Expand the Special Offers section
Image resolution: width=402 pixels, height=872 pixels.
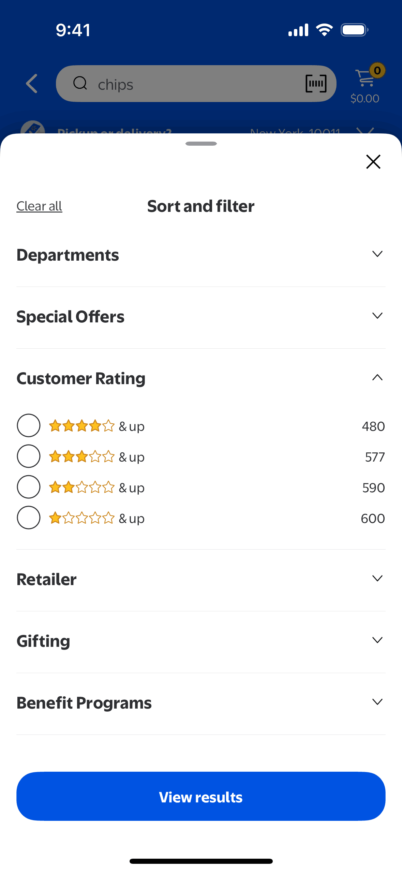[x=377, y=316]
